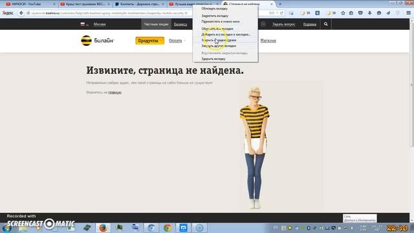Open the Москва city selector
The image size is (414, 233).
tap(100, 24)
